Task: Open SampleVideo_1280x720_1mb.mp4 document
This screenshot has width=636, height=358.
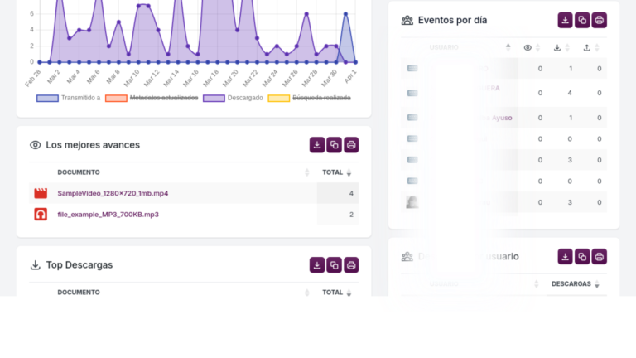Action: click(x=113, y=193)
